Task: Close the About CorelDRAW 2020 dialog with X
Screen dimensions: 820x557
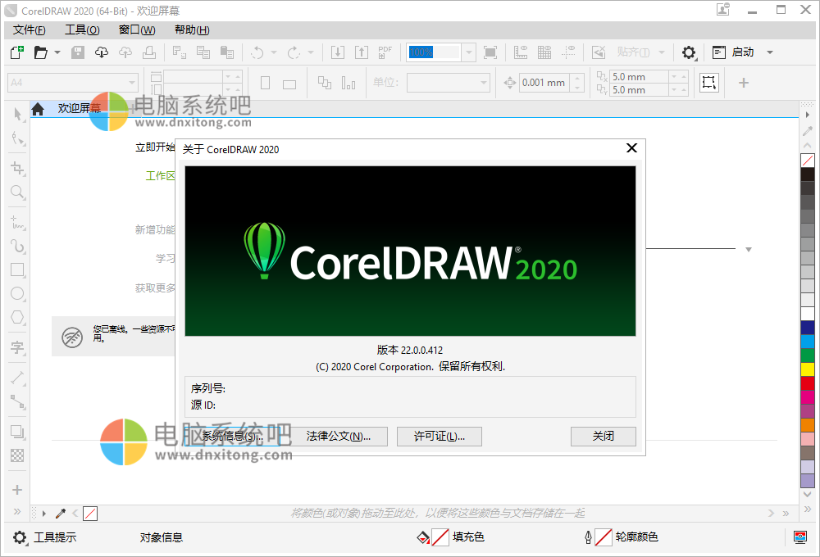Action: pos(631,148)
